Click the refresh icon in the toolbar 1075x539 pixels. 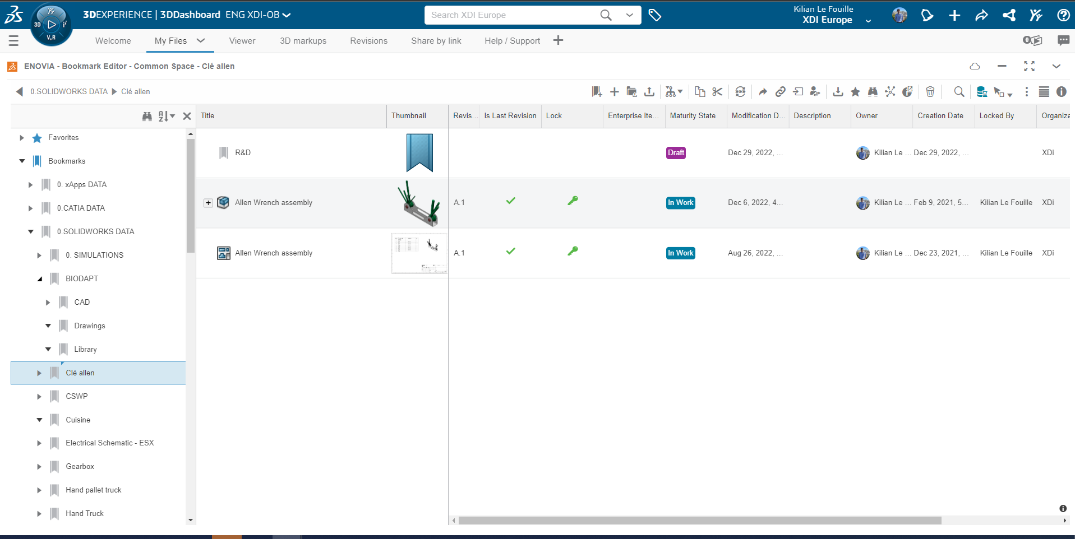(740, 92)
